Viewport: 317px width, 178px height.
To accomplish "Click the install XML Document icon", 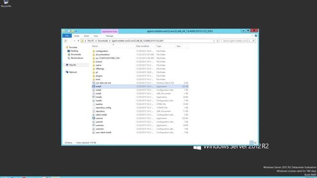I will 94,93.
